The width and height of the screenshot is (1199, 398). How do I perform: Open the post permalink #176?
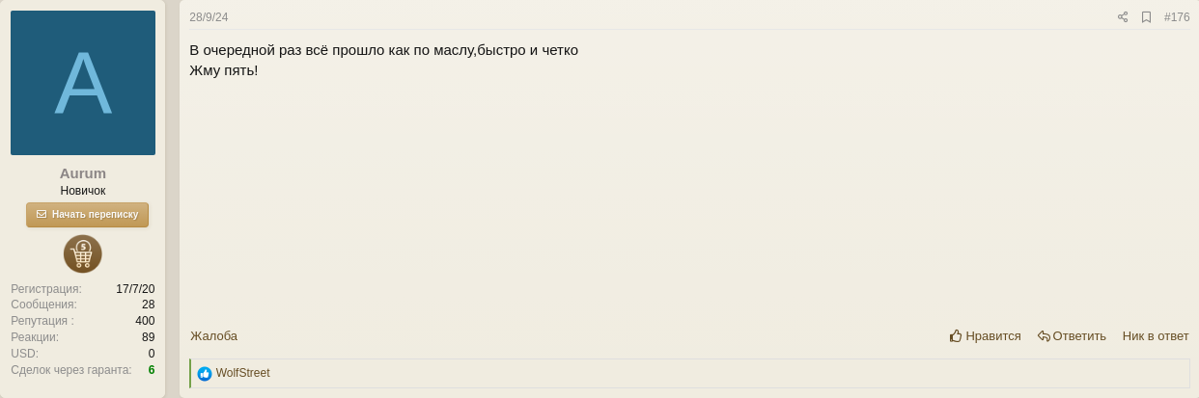point(1177,17)
